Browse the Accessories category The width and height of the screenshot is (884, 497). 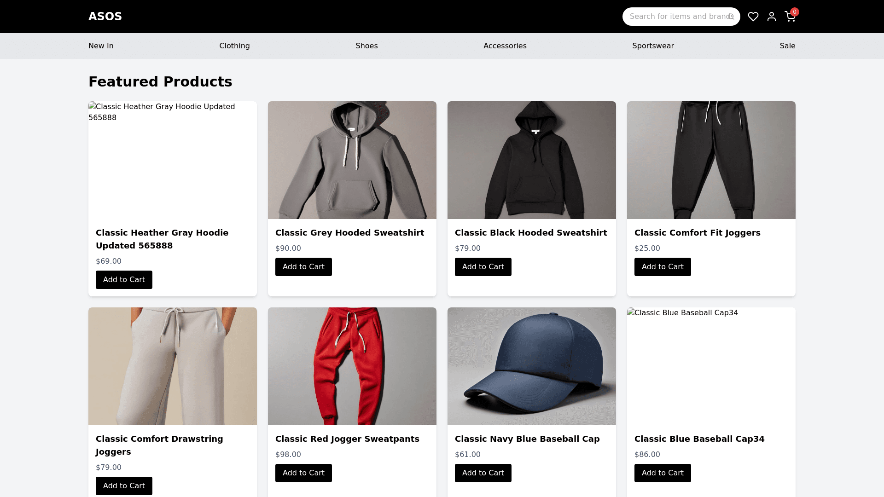point(505,46)
